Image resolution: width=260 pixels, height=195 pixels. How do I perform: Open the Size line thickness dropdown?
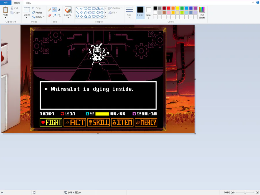(x=129, y=12)
